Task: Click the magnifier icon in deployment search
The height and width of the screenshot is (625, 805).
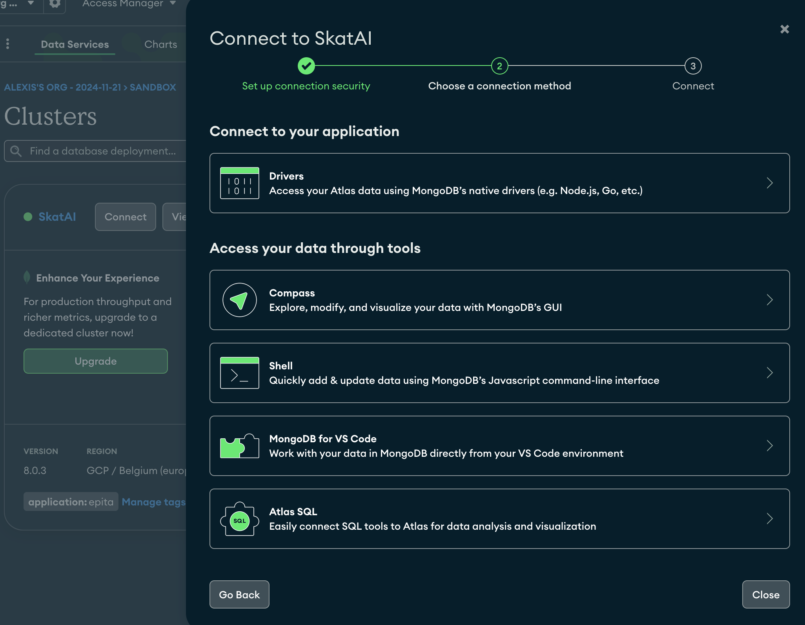Action: [x=16, y=151]
